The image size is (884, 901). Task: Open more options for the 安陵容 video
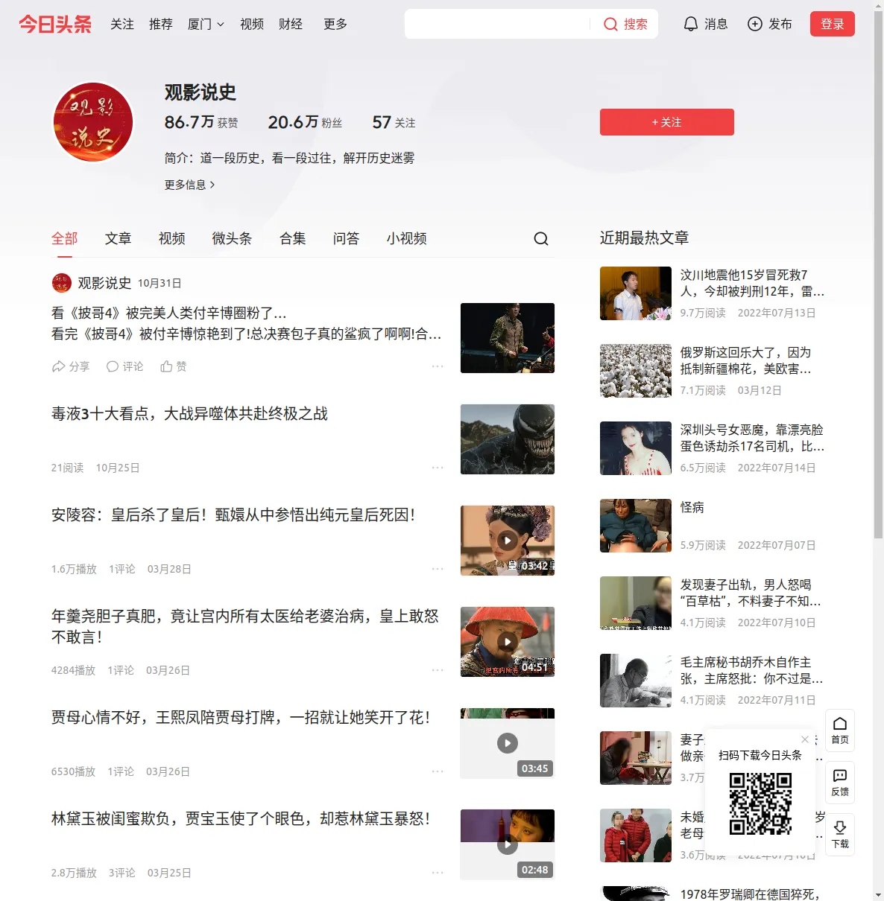438,569
